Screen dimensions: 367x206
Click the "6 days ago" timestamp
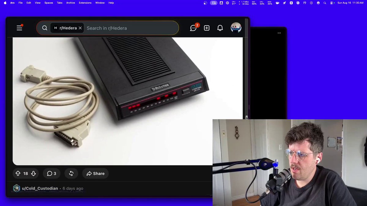click(73, 188)
